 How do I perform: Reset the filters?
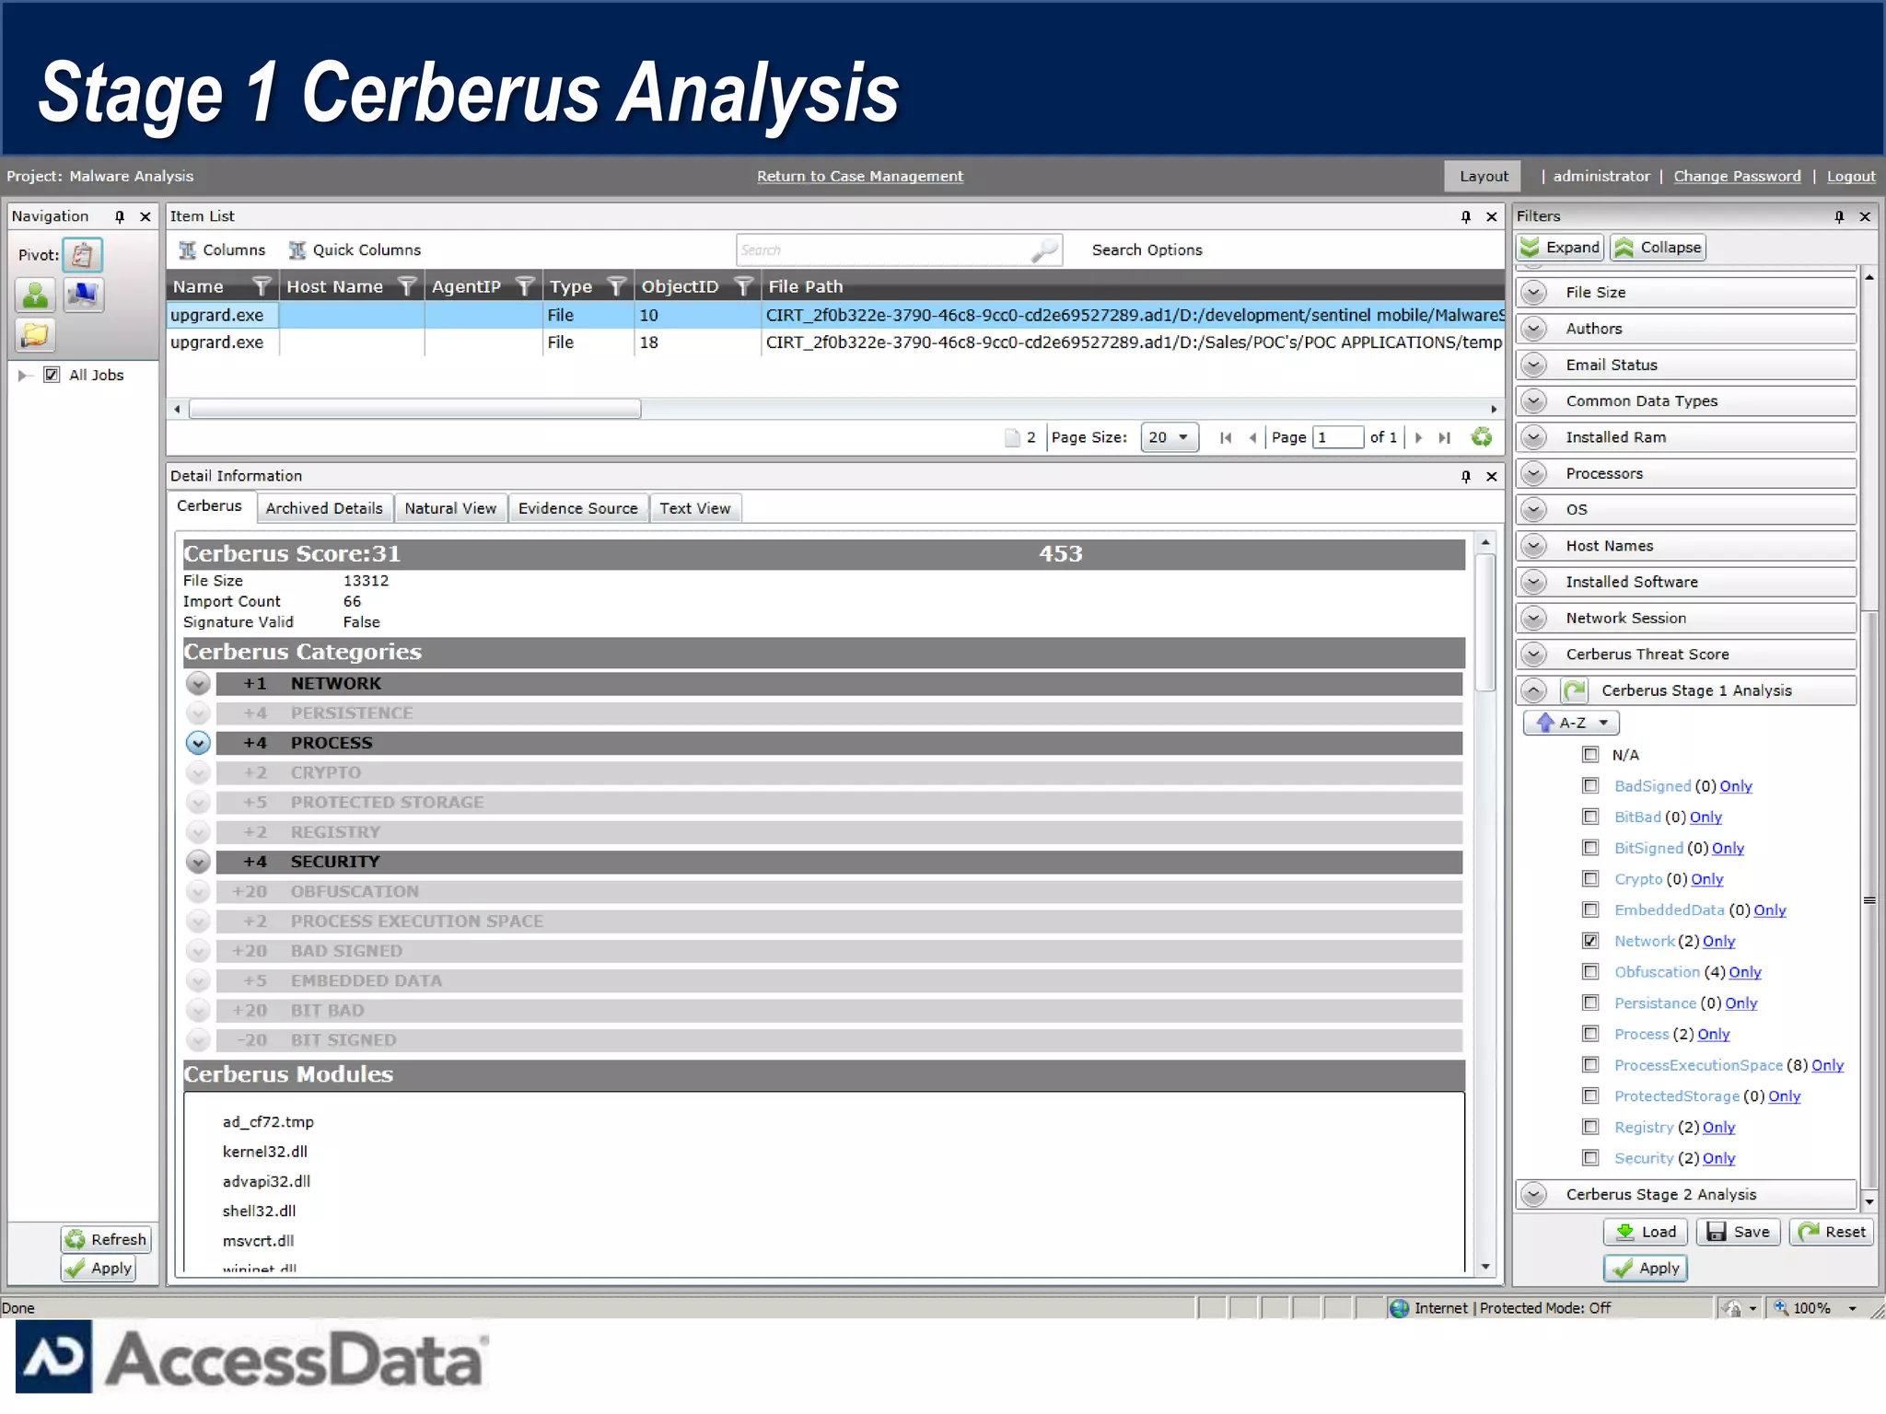1832,1232
